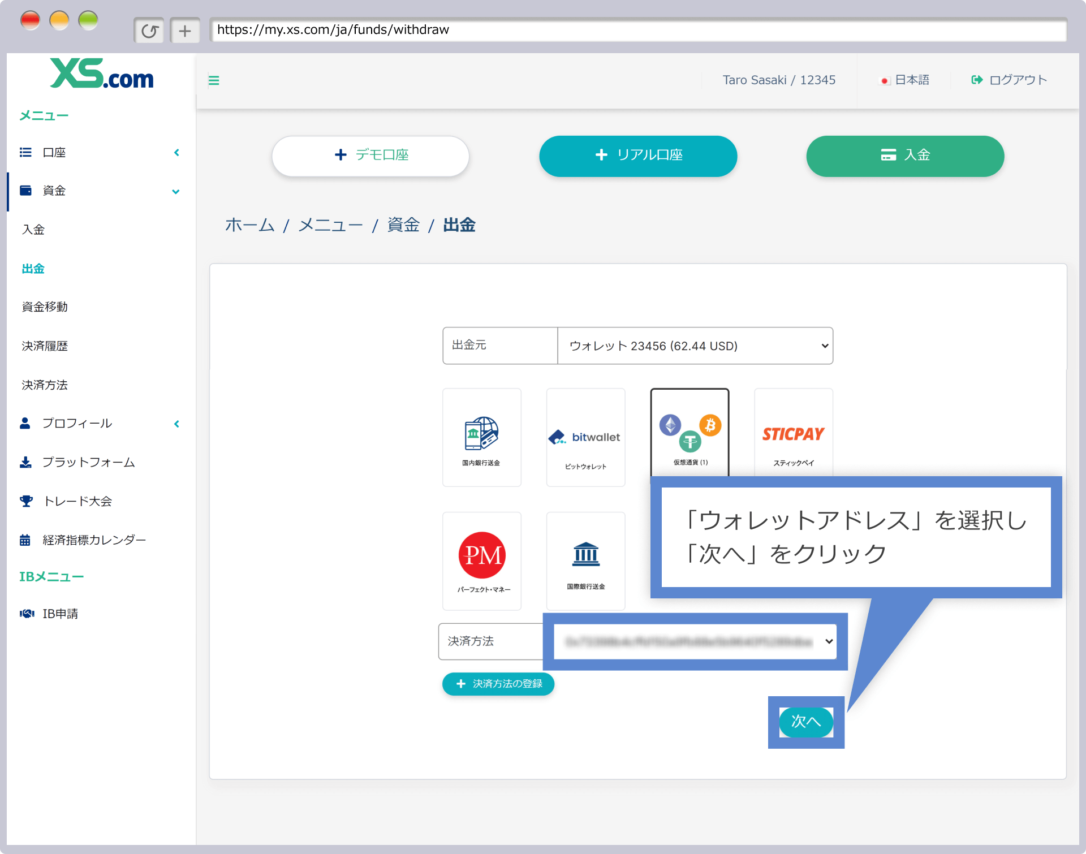Click 日本語 language selector

[x=912, y=80]
